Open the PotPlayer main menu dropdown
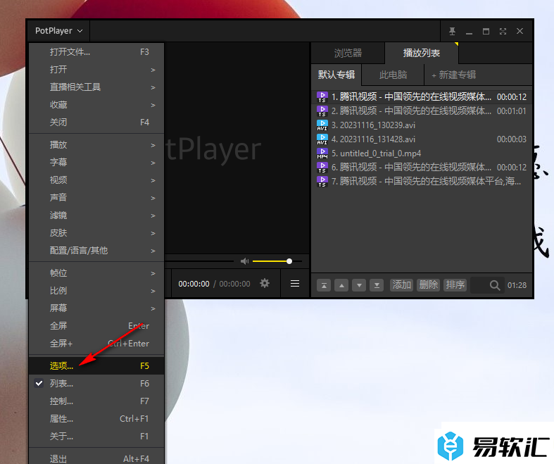The width and height of the screenshot is (554, 464). [58, 31]
